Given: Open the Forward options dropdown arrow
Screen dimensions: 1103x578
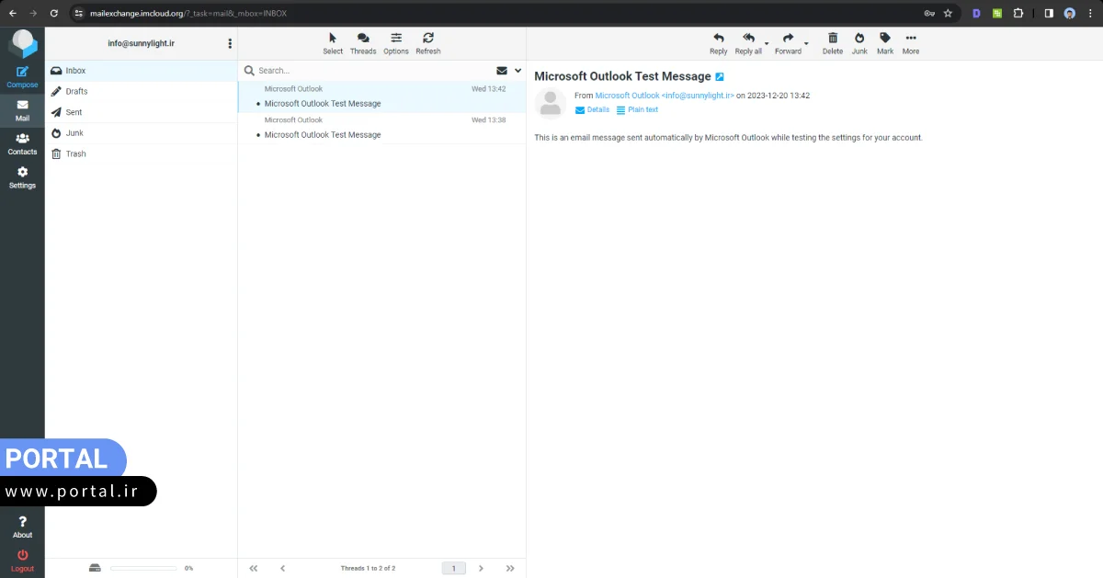Looking at the screenshot, I should point(806,43).
